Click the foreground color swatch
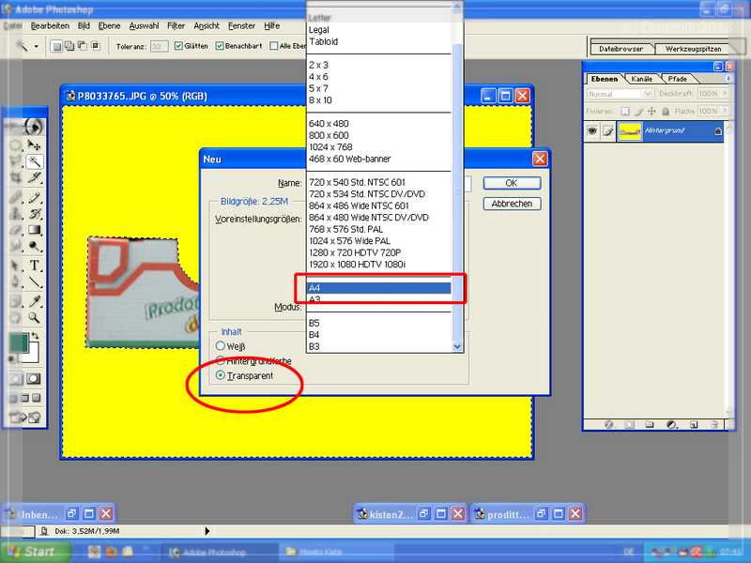 click(19, 343)
